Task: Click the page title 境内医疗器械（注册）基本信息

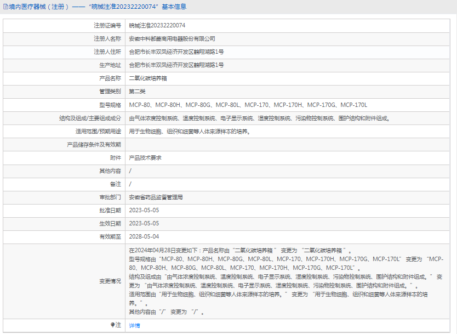Action: pyautogui.click(x=98, y=7)
